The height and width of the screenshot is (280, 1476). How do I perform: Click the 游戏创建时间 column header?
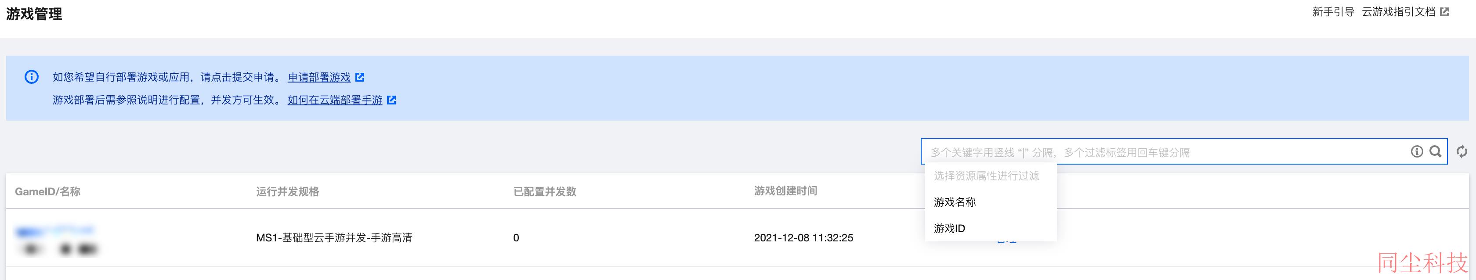pyautogui.click(x=785, y=191)
